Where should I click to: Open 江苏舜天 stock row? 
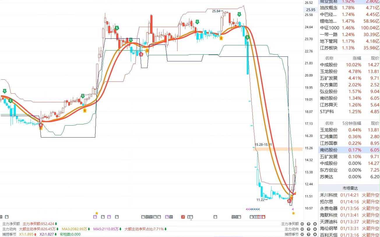point(349,105)
